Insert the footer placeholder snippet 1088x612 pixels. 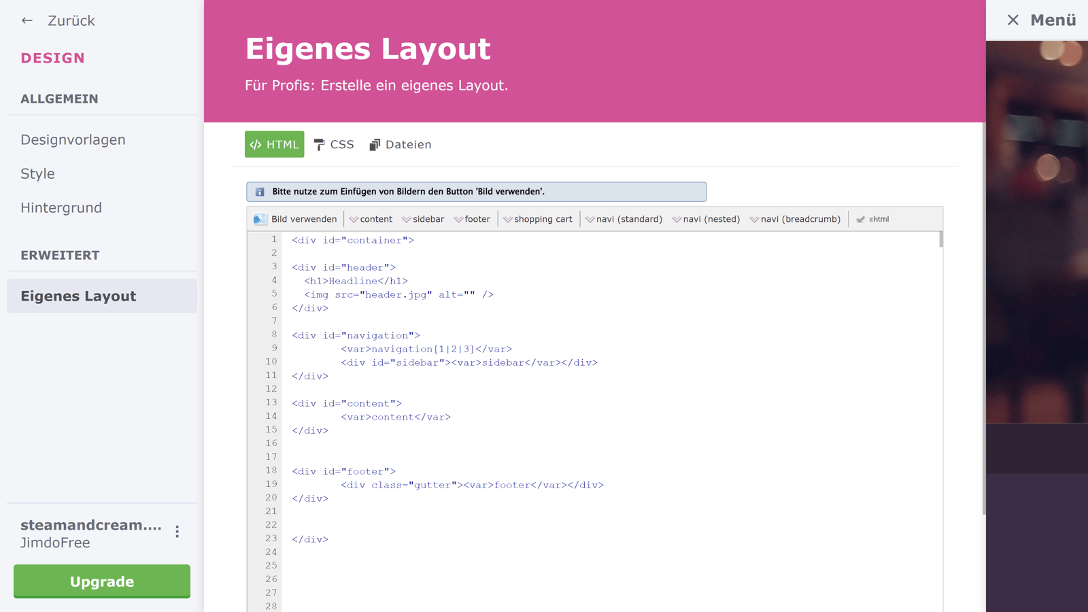(472, 219)
